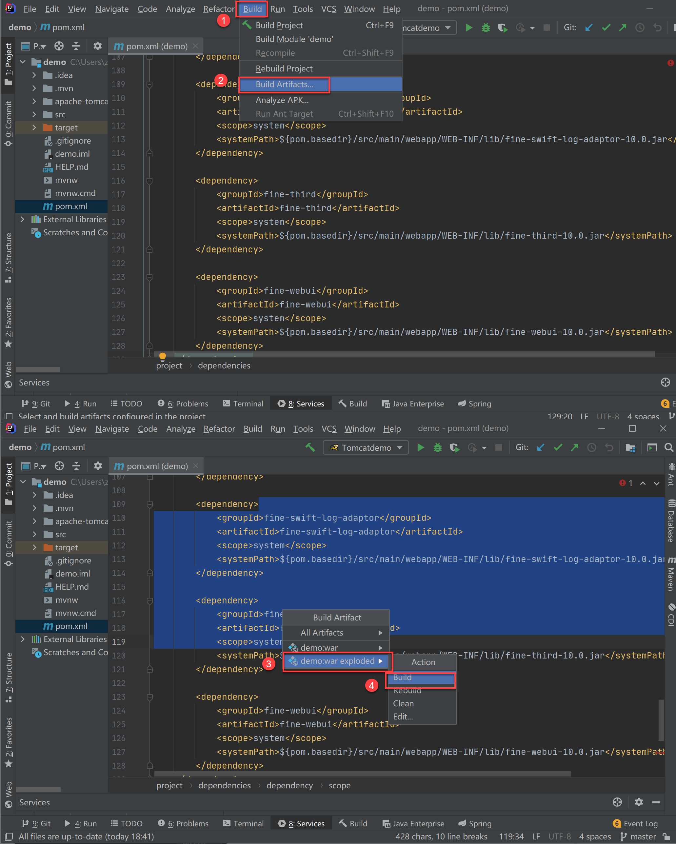
Task: Open Project Structure from the toolbar icon
Action: (x=630, y=447)
